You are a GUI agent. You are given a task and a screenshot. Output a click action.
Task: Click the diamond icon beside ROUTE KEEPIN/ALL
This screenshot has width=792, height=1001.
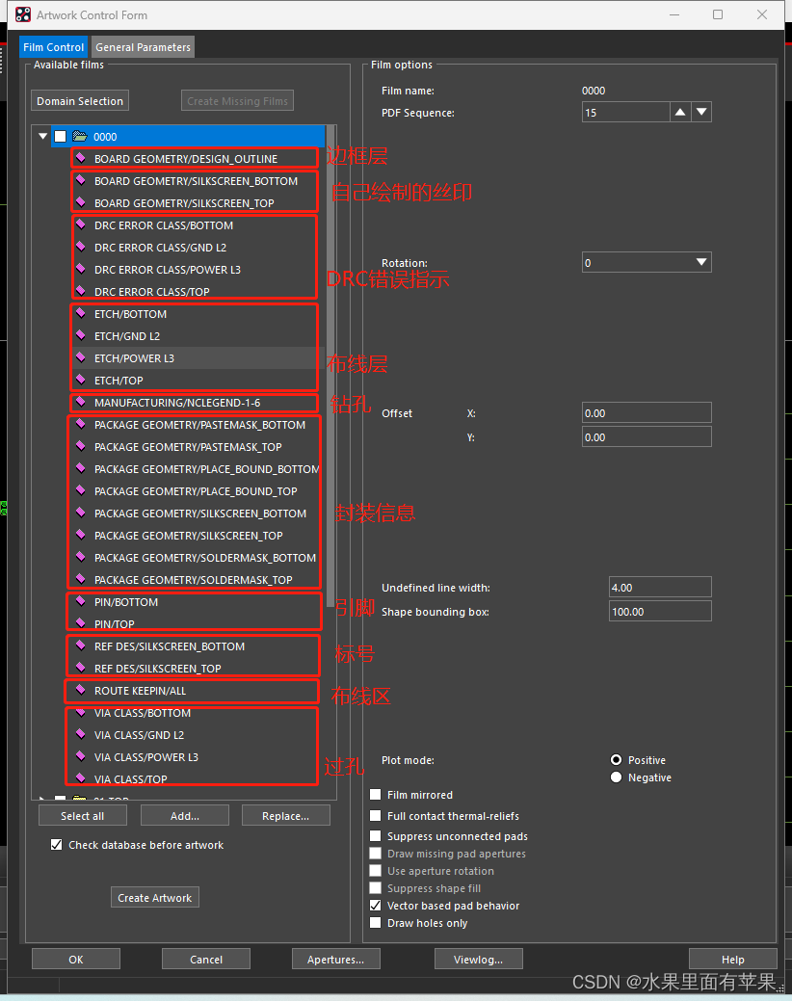tap(82, 690)
